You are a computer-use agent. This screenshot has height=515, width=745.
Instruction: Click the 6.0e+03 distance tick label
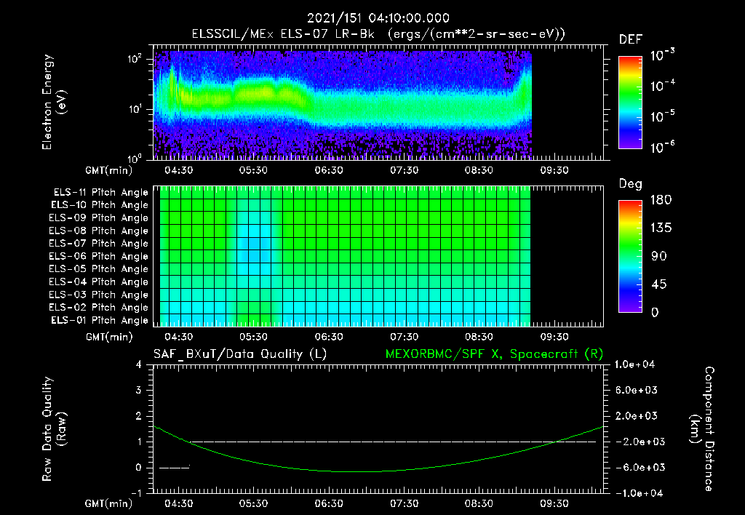[637, 391]
